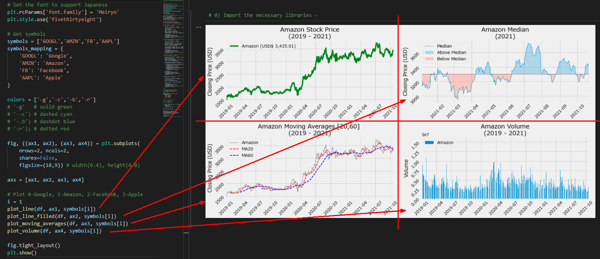Click the '# dotted red' comment line
This screenshot has height=259, width=600.
[x=38, y=129]
